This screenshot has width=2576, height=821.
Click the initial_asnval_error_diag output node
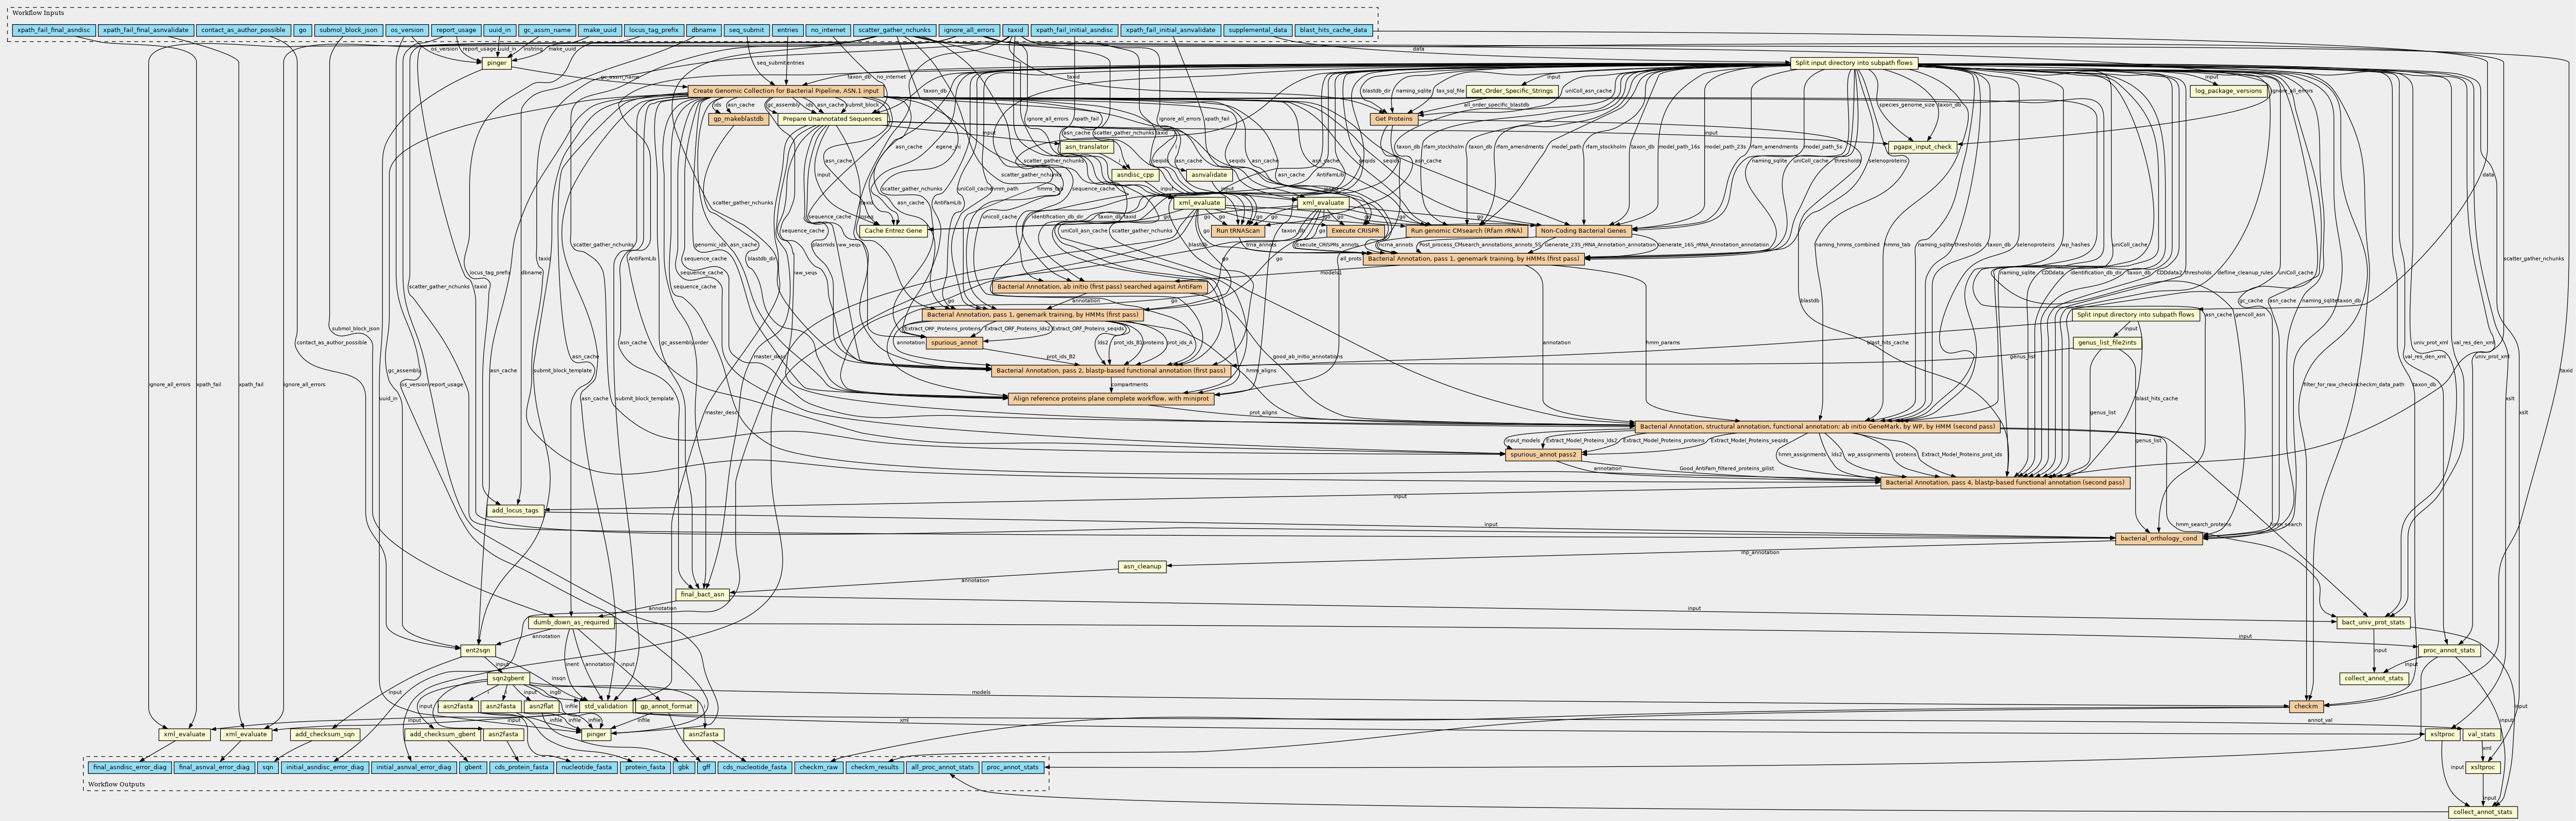414,769
